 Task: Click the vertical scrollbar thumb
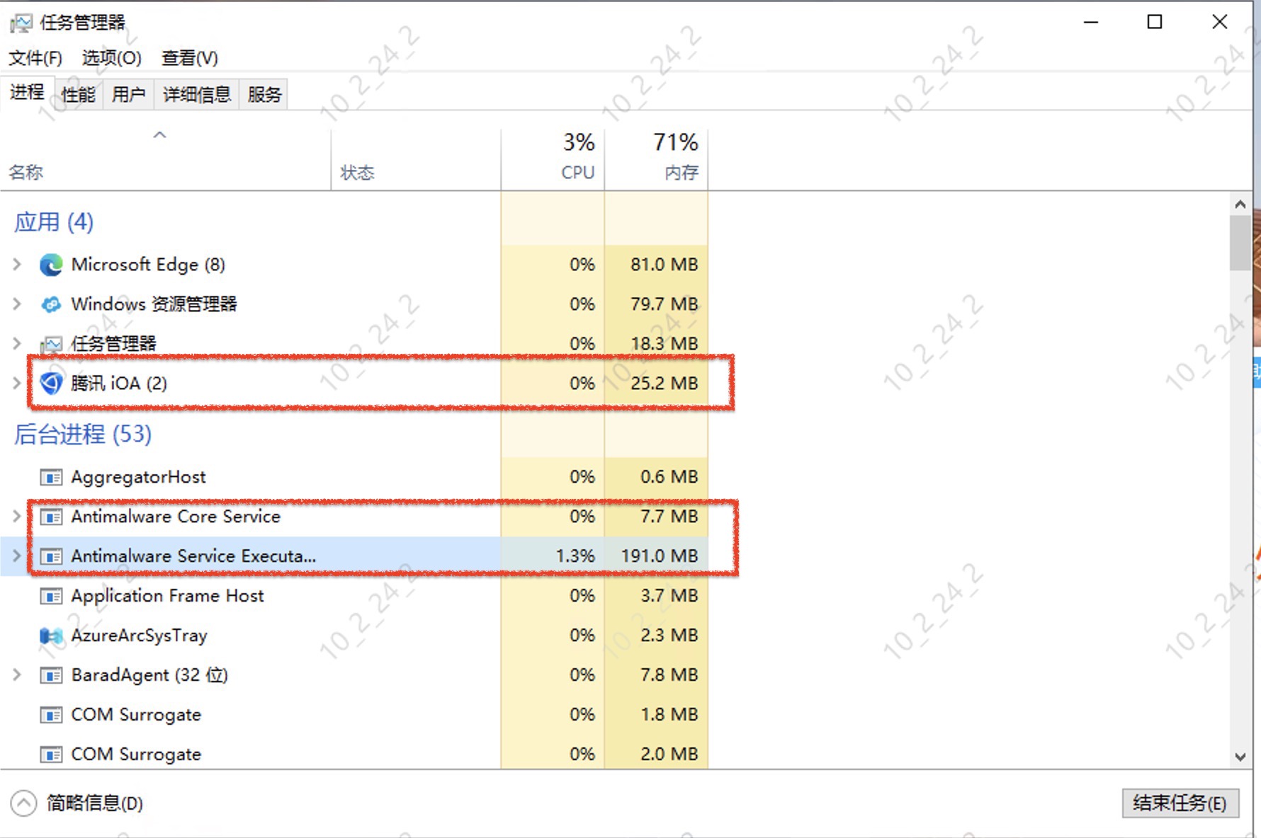click(1240, 243)
